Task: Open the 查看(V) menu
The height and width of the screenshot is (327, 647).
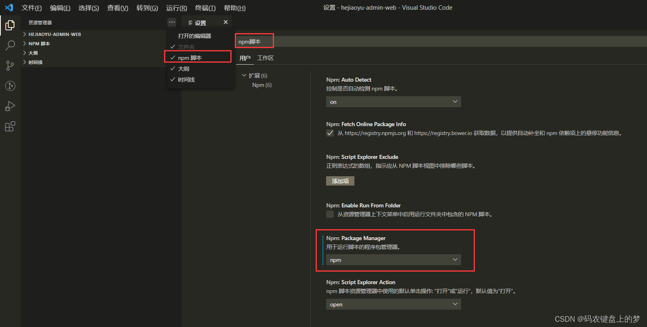Action: tap(118, 8)
